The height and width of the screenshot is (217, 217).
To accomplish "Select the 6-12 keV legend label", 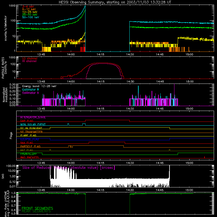I will click(x=29, y=9).
